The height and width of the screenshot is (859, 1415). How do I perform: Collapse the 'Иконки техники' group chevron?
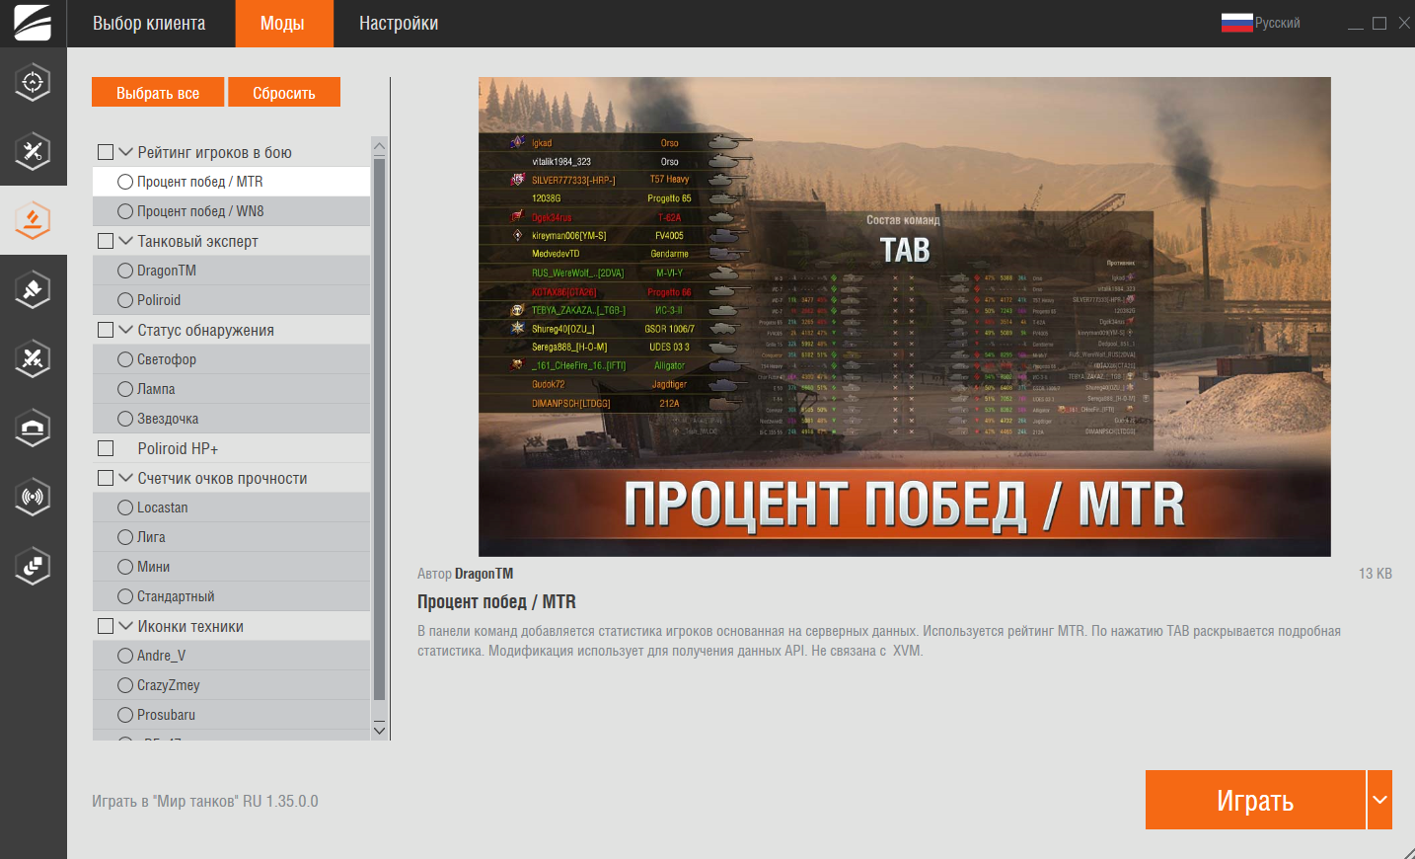125,626
